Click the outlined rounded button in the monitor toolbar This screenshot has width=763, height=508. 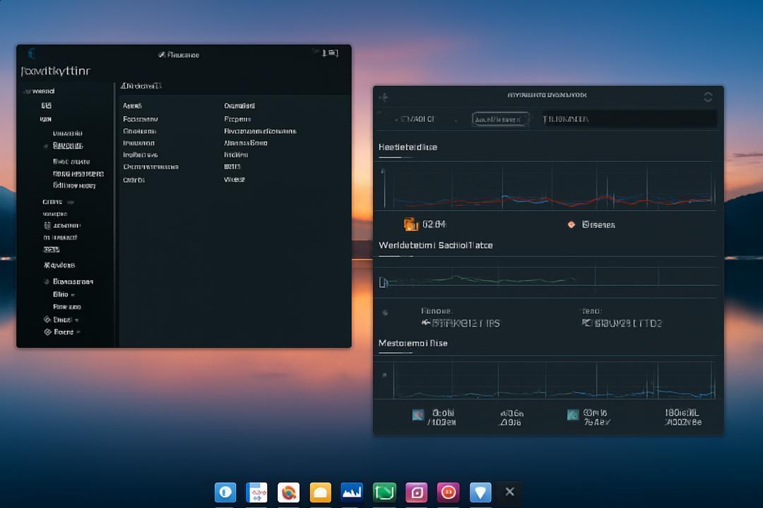pos(500,119)
